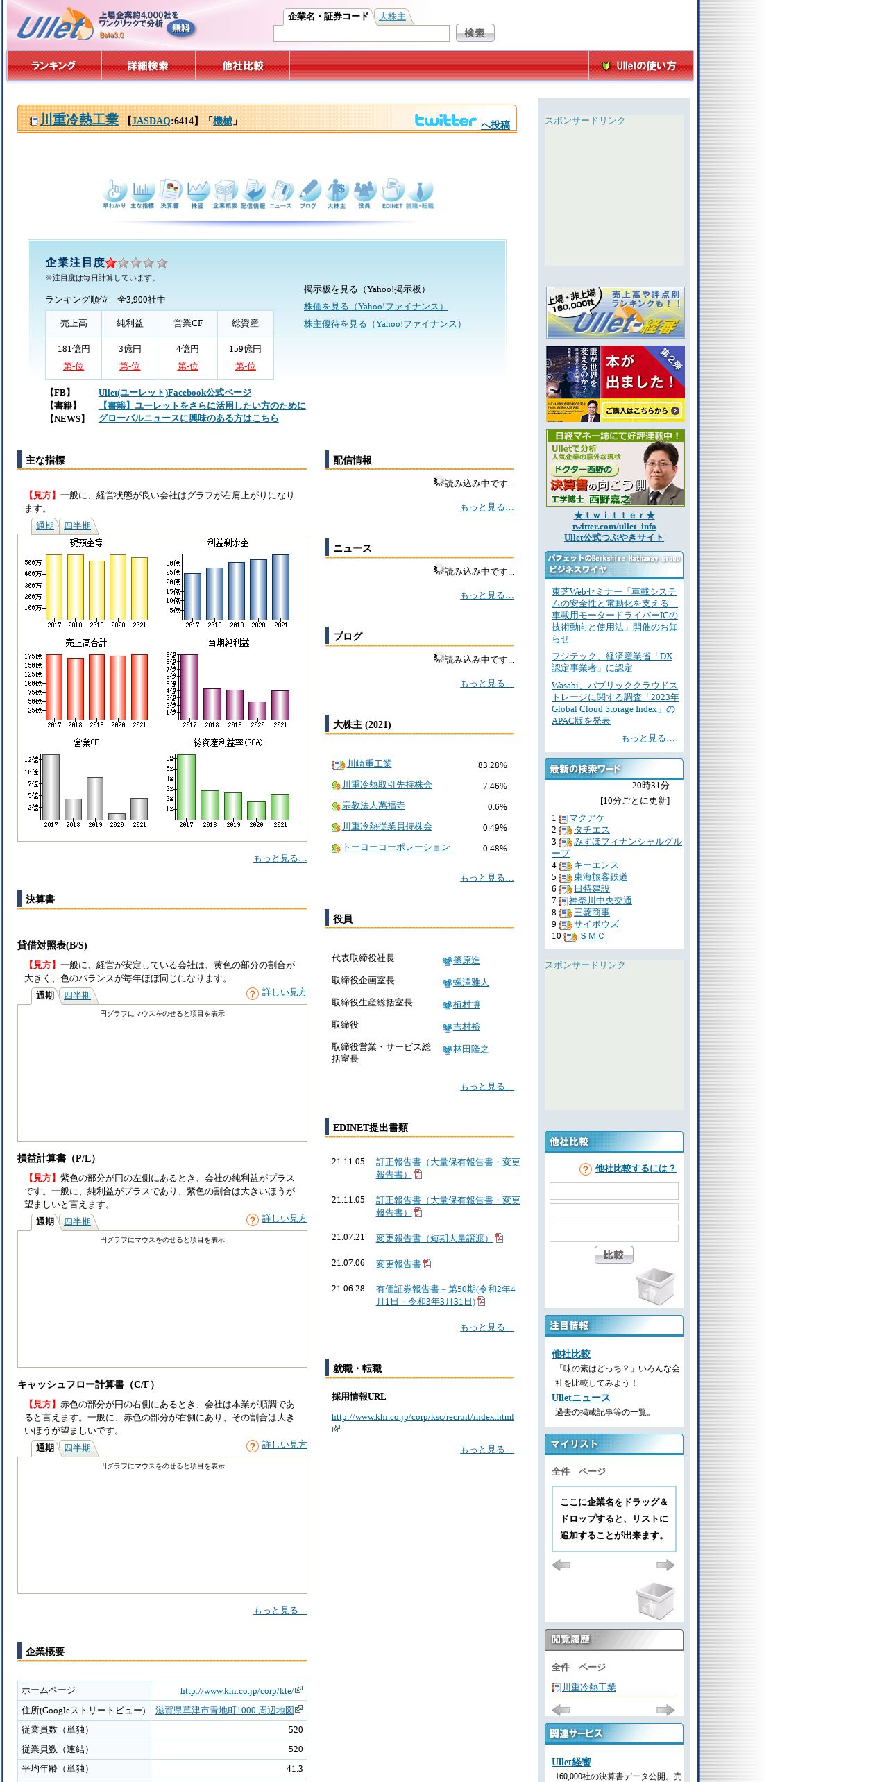Open the 他社比較 menu

(x=243, y=66)
